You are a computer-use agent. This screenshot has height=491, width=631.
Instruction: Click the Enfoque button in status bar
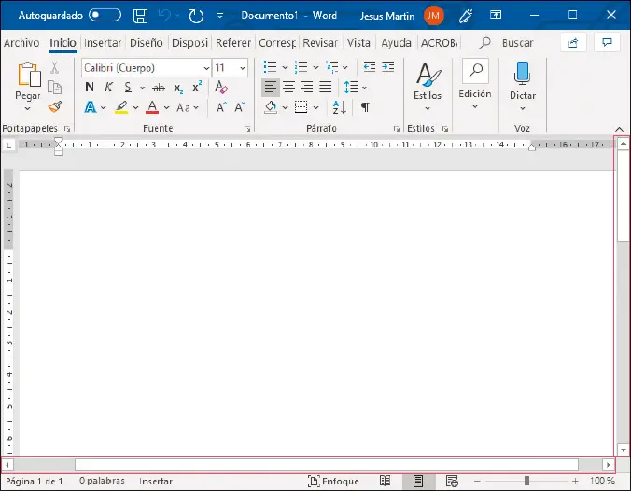point(333,481)
